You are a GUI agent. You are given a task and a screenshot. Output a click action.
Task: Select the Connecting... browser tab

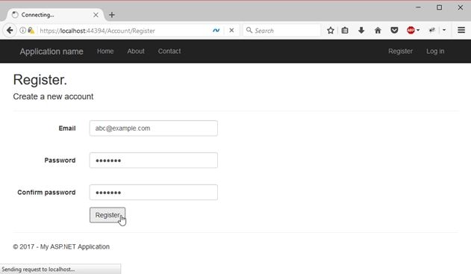(x=55, y=15)
